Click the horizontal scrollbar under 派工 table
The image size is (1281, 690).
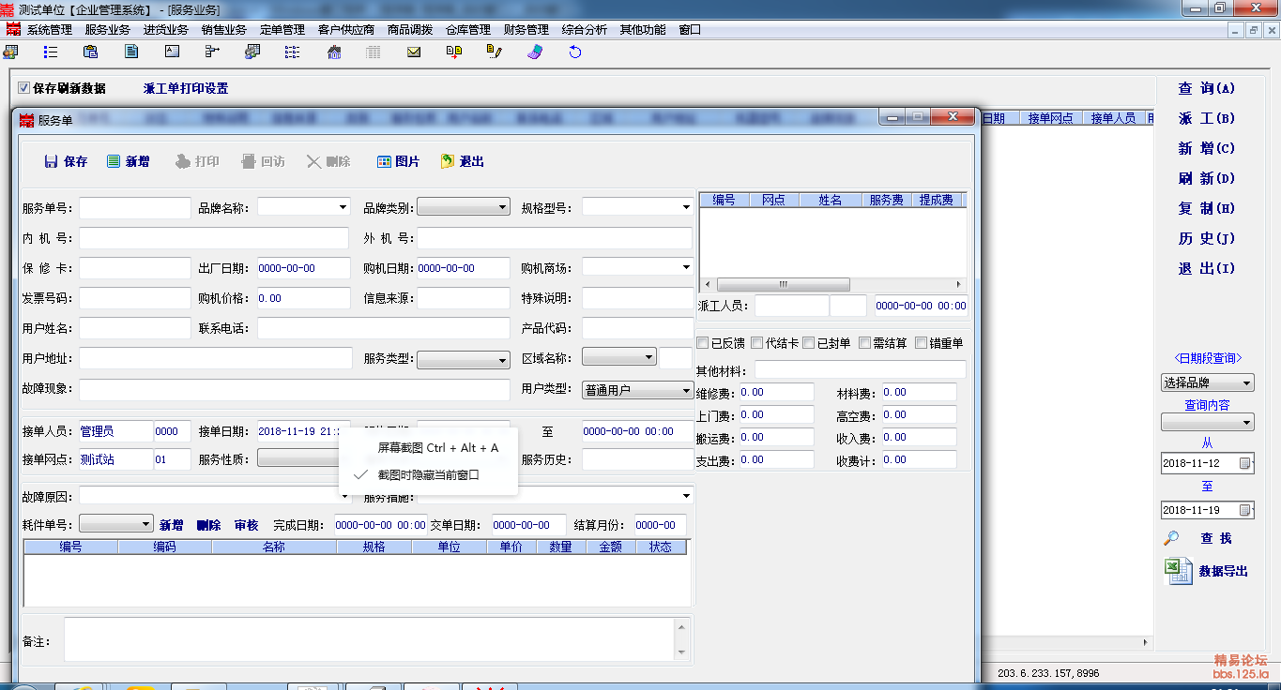tap(833, 284)
